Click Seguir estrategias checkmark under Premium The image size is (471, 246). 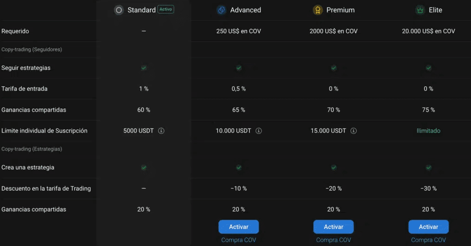pos(334,68)
